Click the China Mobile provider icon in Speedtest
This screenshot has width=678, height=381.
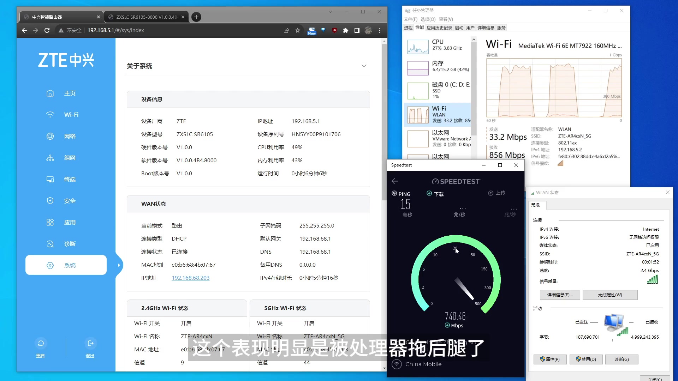coord(397,364)
